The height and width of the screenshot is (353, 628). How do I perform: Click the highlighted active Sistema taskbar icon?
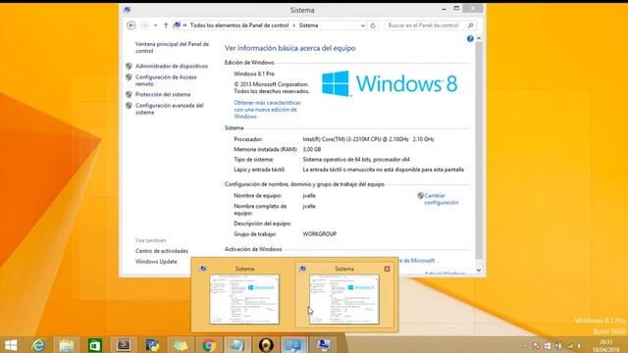coord(294,345)
